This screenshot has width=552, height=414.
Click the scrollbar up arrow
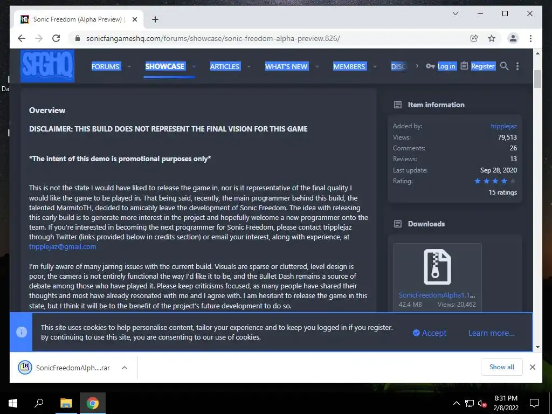[537, 53]
